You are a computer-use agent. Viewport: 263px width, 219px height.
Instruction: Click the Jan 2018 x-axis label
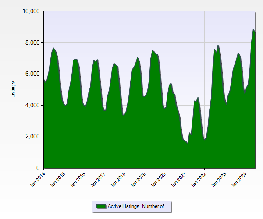coord(118,180)
